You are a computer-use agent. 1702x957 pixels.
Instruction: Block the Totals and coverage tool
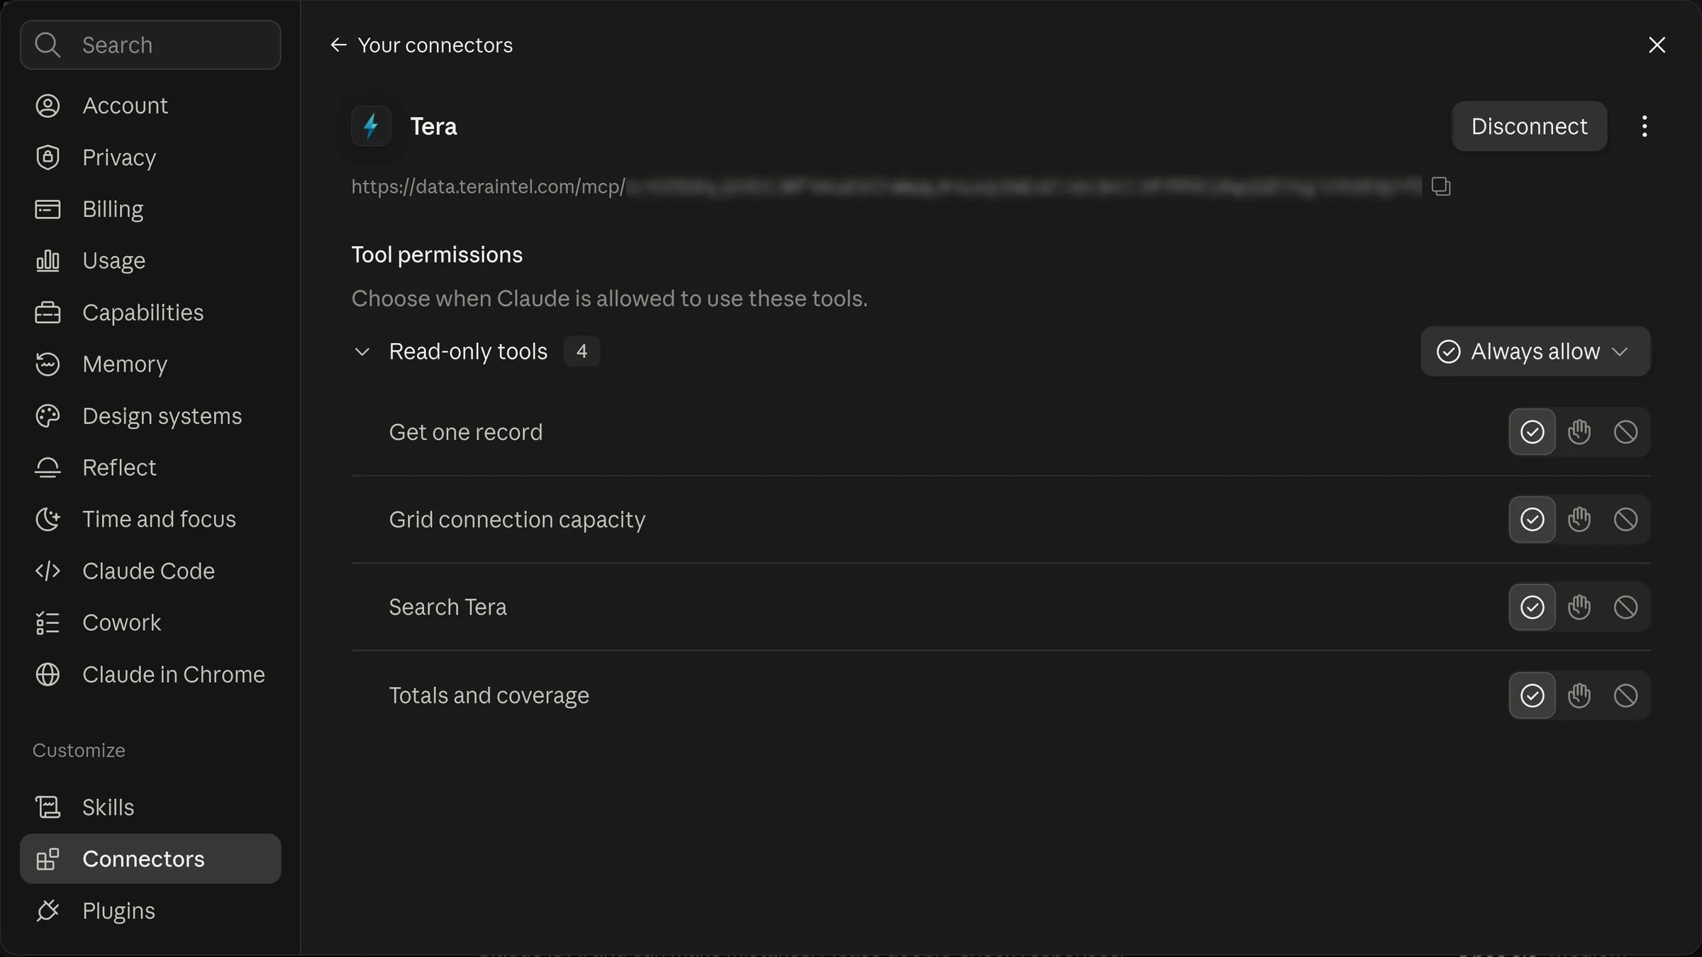point(1626,695)
